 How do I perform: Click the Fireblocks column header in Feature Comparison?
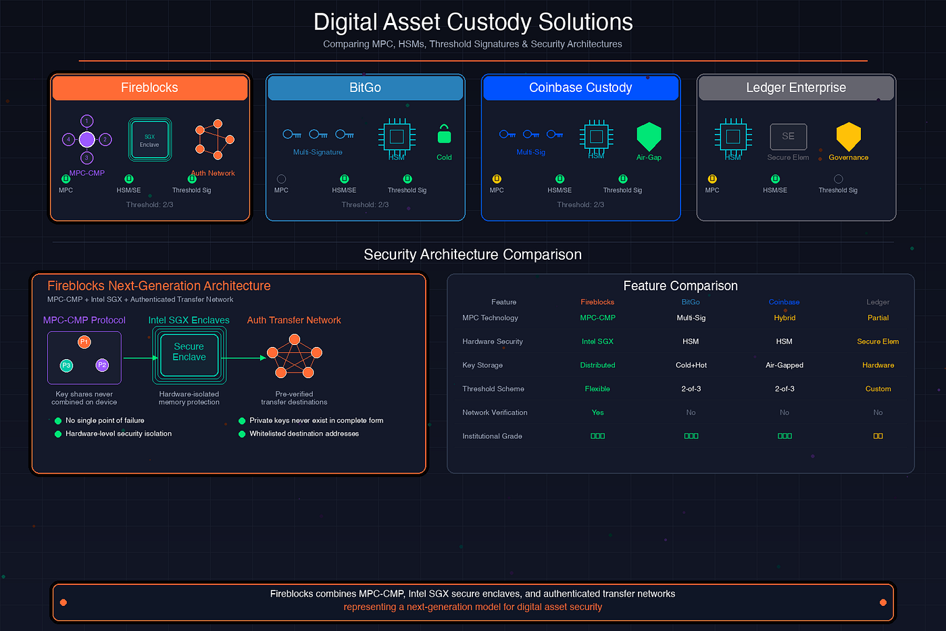(x=597, y=302)
